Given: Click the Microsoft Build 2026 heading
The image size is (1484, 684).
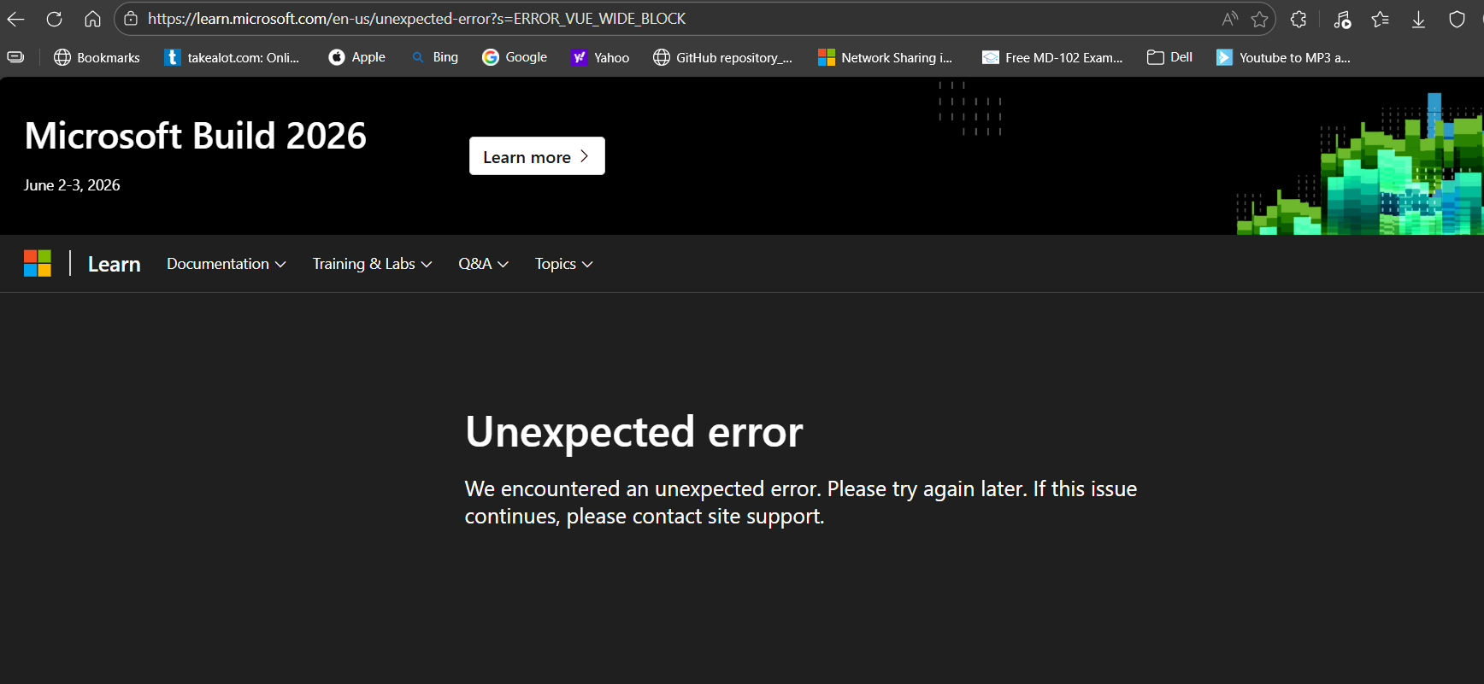Looking at the screenshot, I should point(196,136).
